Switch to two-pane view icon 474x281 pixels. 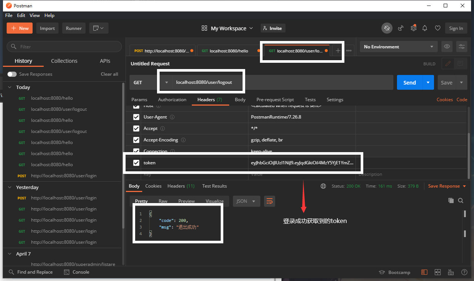(x=438, y=272)
